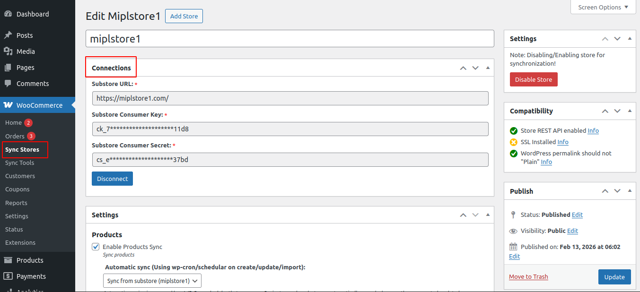The height and width of the screenshot is (292, 640).
Task: Go to the Coupons menu item
Action: tap(18, 189)
